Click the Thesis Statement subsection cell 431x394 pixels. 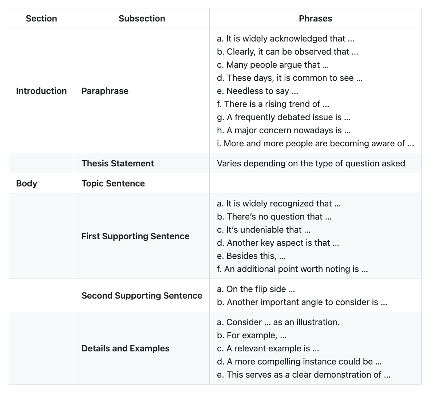[118, 163]
